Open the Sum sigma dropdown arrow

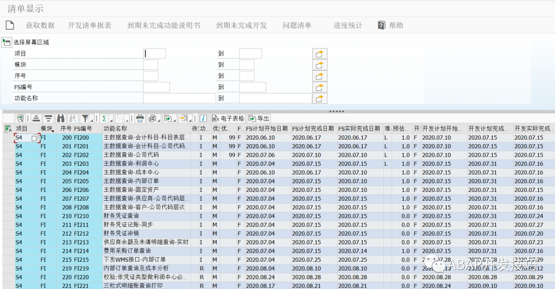point(111,121)
